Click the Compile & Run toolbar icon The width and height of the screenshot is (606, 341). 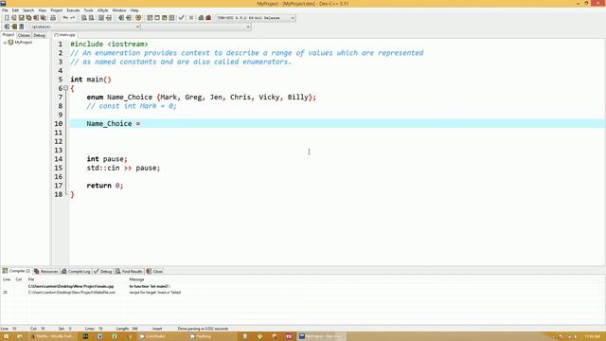click(164, 18)
